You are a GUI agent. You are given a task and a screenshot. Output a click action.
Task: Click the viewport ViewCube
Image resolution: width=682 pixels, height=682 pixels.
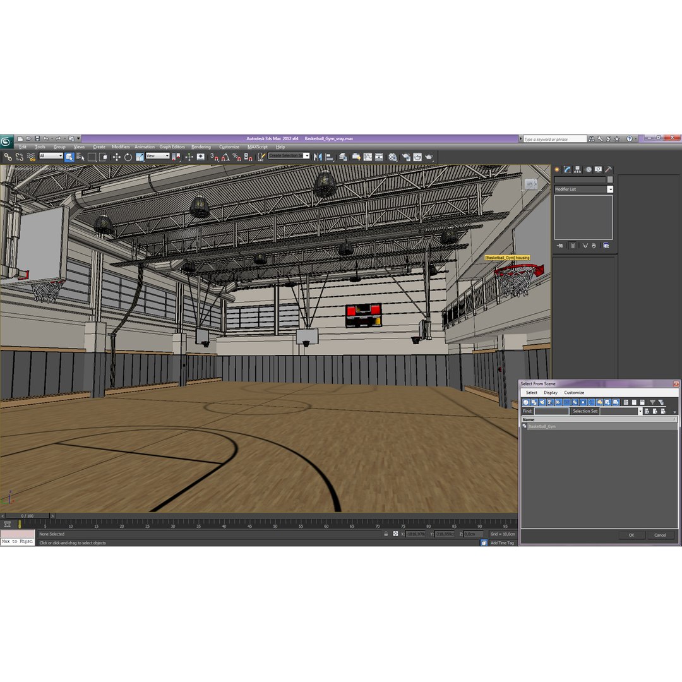click(531, 184)
